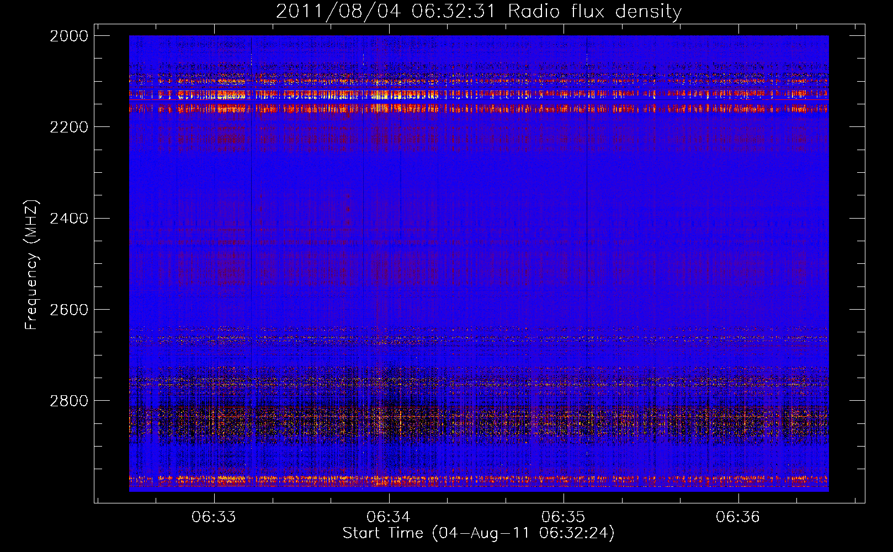
Task: Select the 2800 frequency axis label
Action: [x=69, y=401]
